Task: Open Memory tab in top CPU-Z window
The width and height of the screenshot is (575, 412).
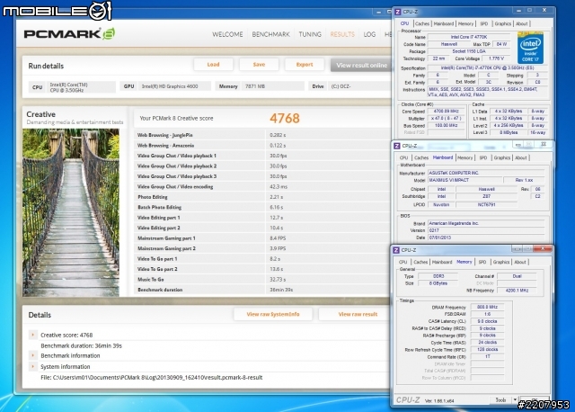Action: [x=465, y=23]
